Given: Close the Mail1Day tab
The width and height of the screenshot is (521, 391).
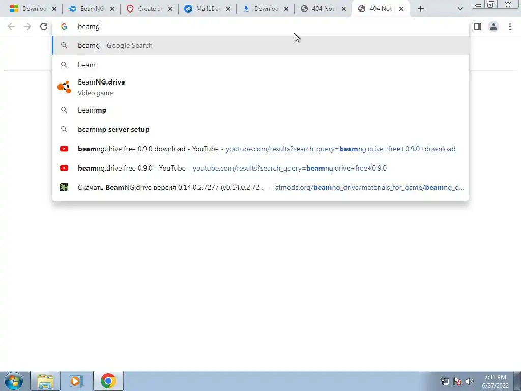Looking at the screenshot, I should pyautogui.click(x=228, y=9).
